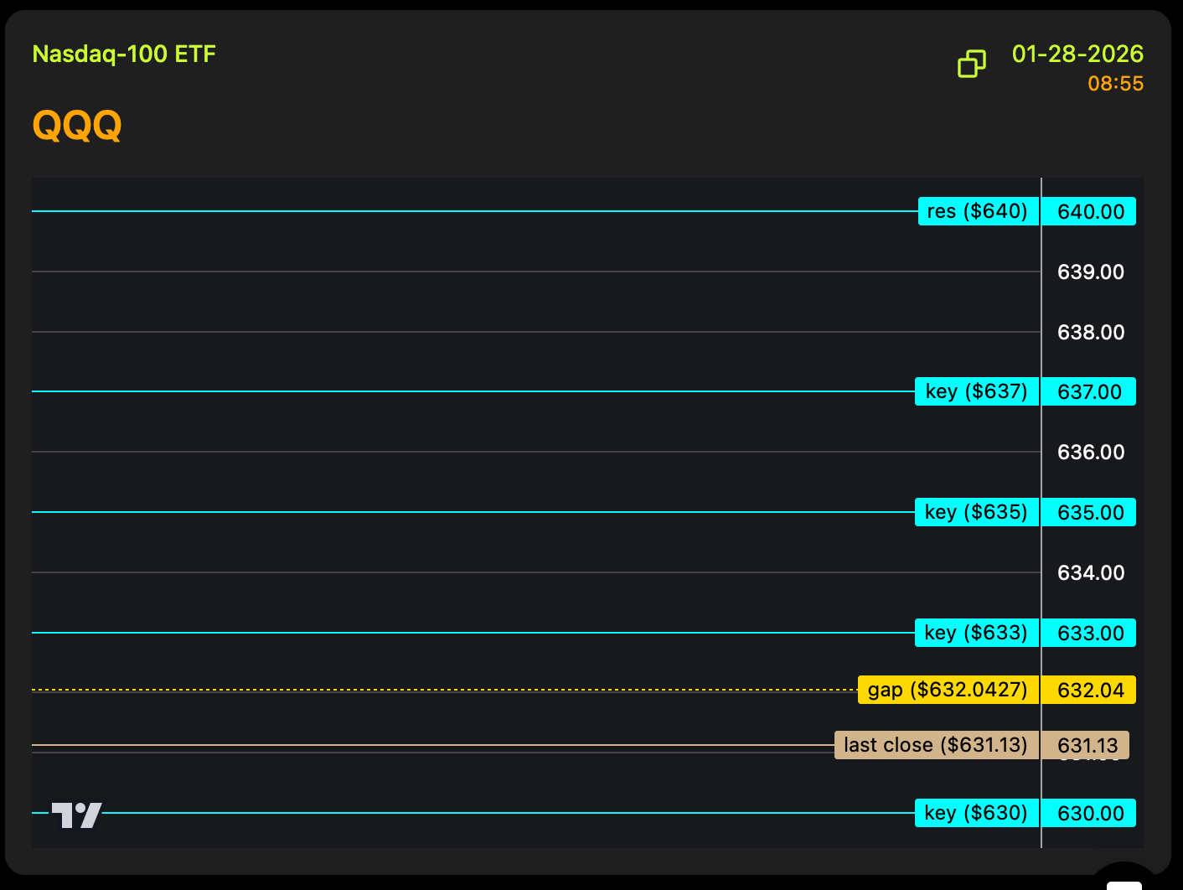Click the copy chart icon beside the date
The image size is (1183, 890).
click(972, 64)
